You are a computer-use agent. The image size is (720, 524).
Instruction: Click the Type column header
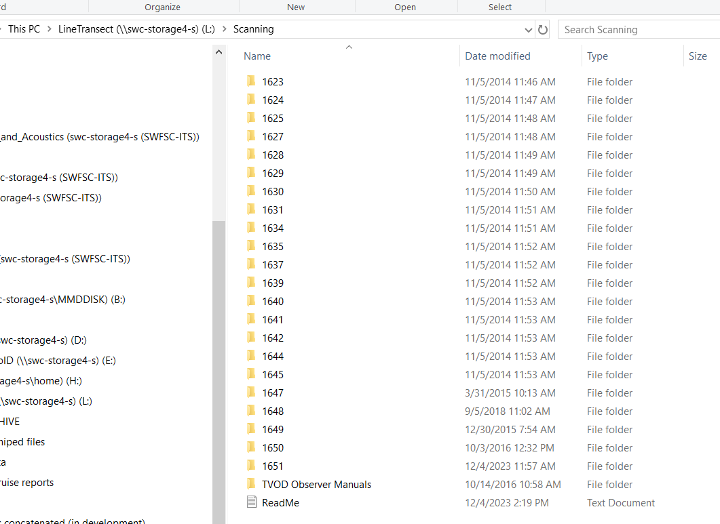(x=597, y=56)
